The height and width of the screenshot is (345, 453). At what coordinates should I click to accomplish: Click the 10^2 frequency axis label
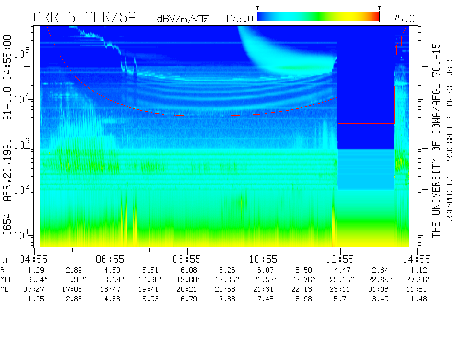coord(23,190)
